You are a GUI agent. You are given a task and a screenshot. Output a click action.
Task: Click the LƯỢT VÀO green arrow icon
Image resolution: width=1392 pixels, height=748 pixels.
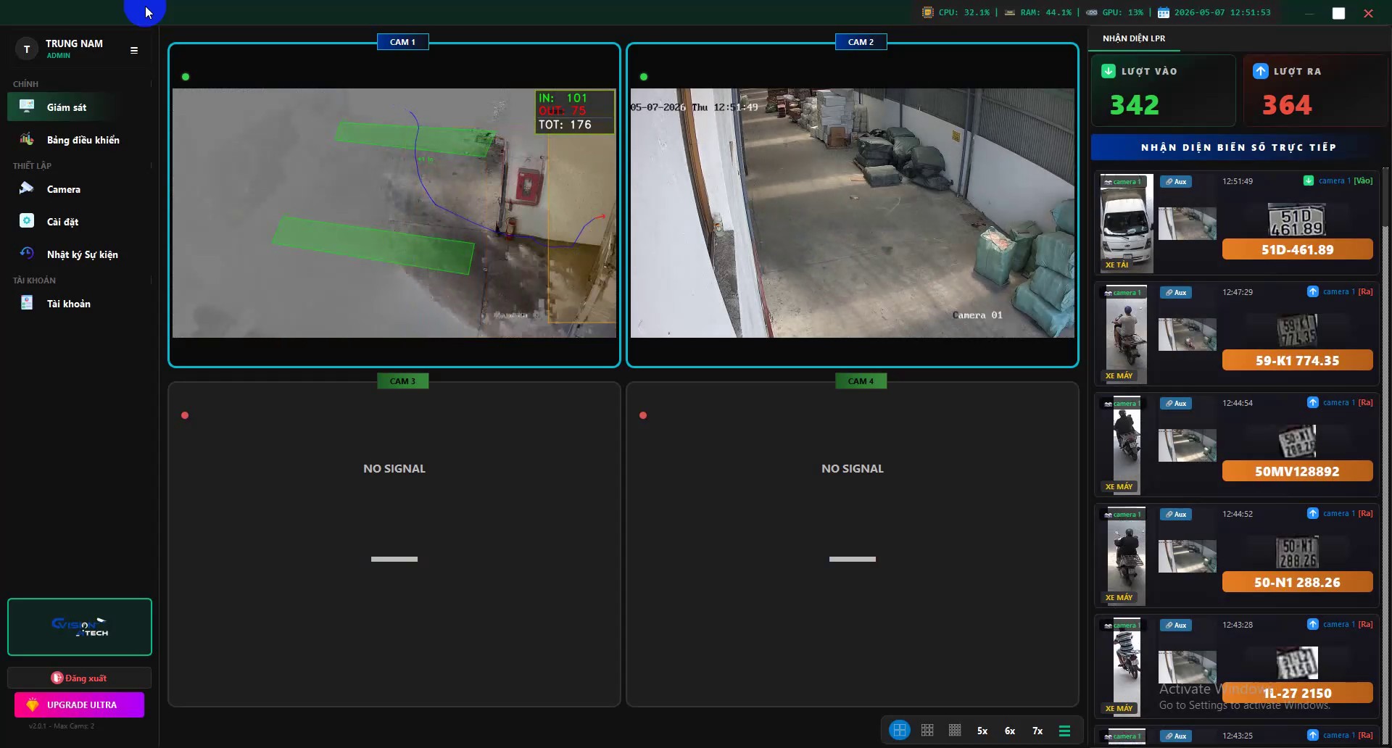[x=1109, y=71]
